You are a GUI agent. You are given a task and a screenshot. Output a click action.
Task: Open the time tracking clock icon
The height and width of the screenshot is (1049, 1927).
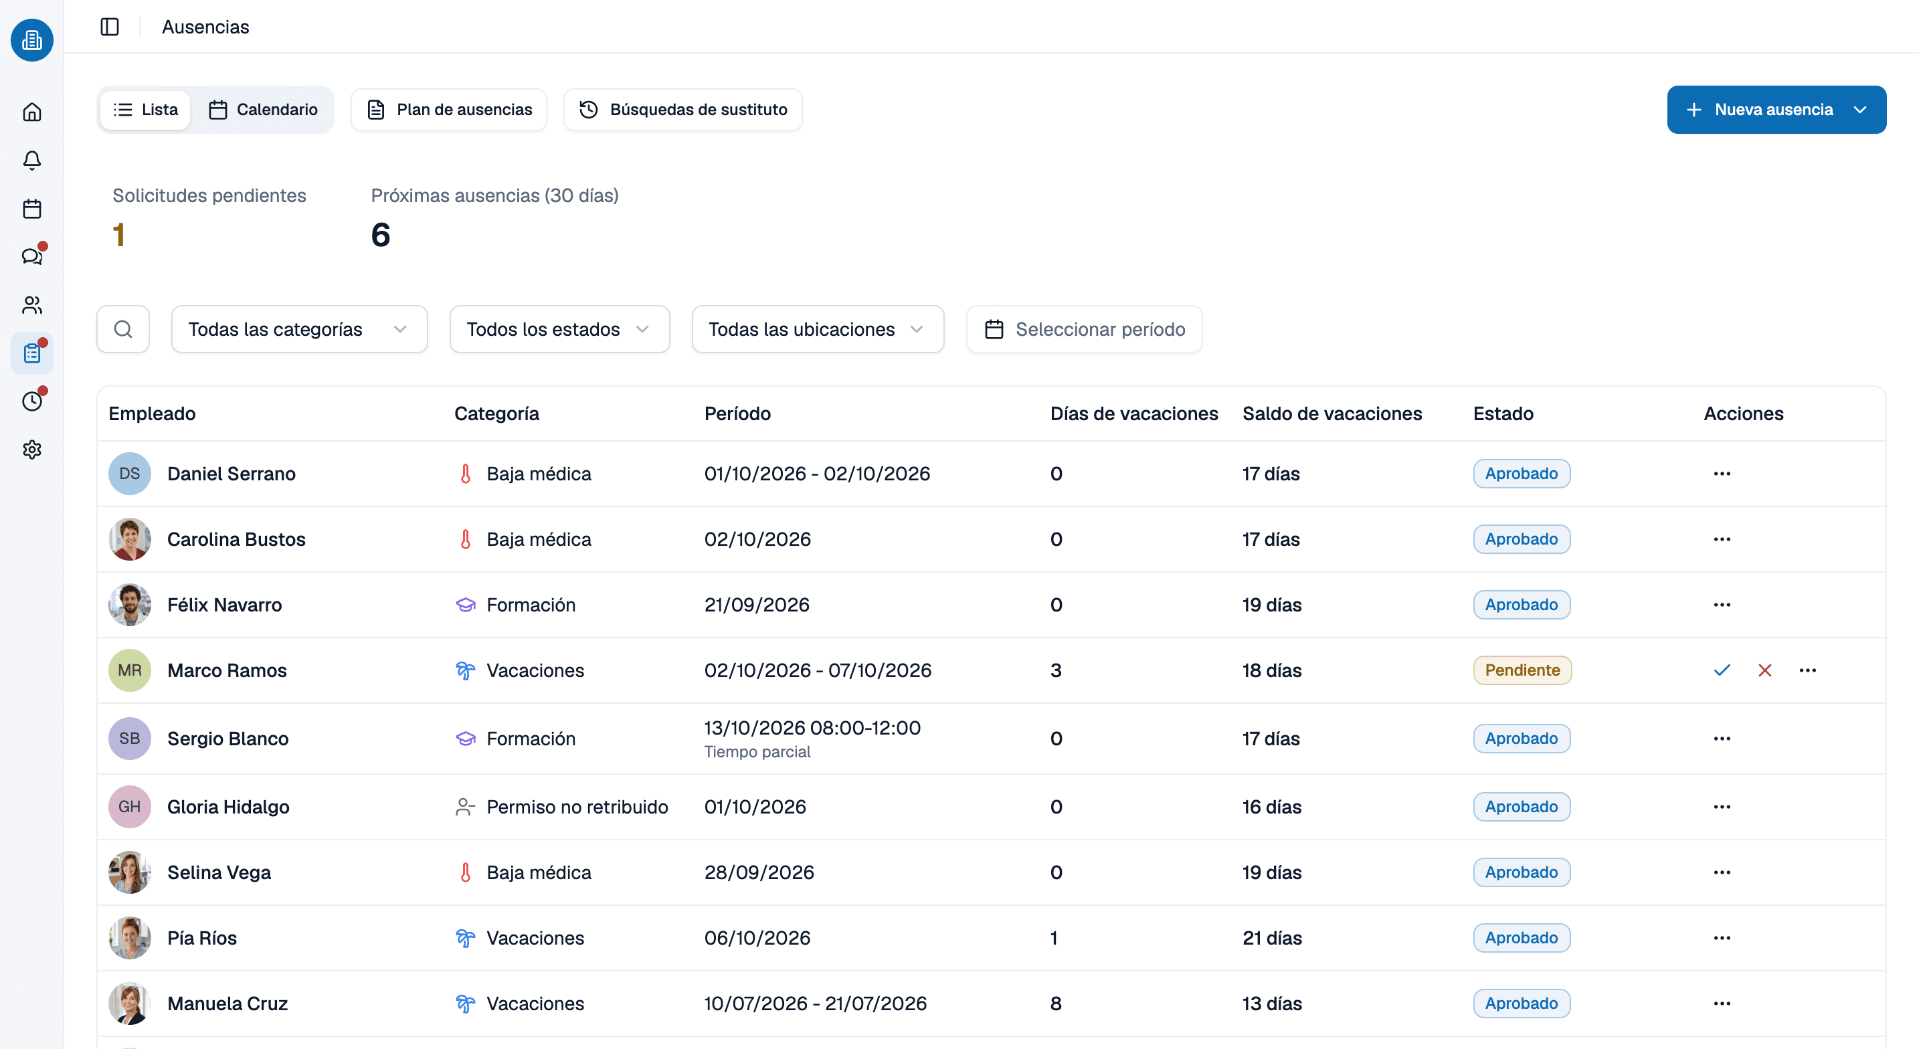(31, 402)
